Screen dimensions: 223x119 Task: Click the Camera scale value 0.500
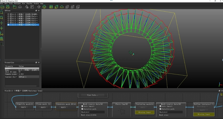coord(21,74)
